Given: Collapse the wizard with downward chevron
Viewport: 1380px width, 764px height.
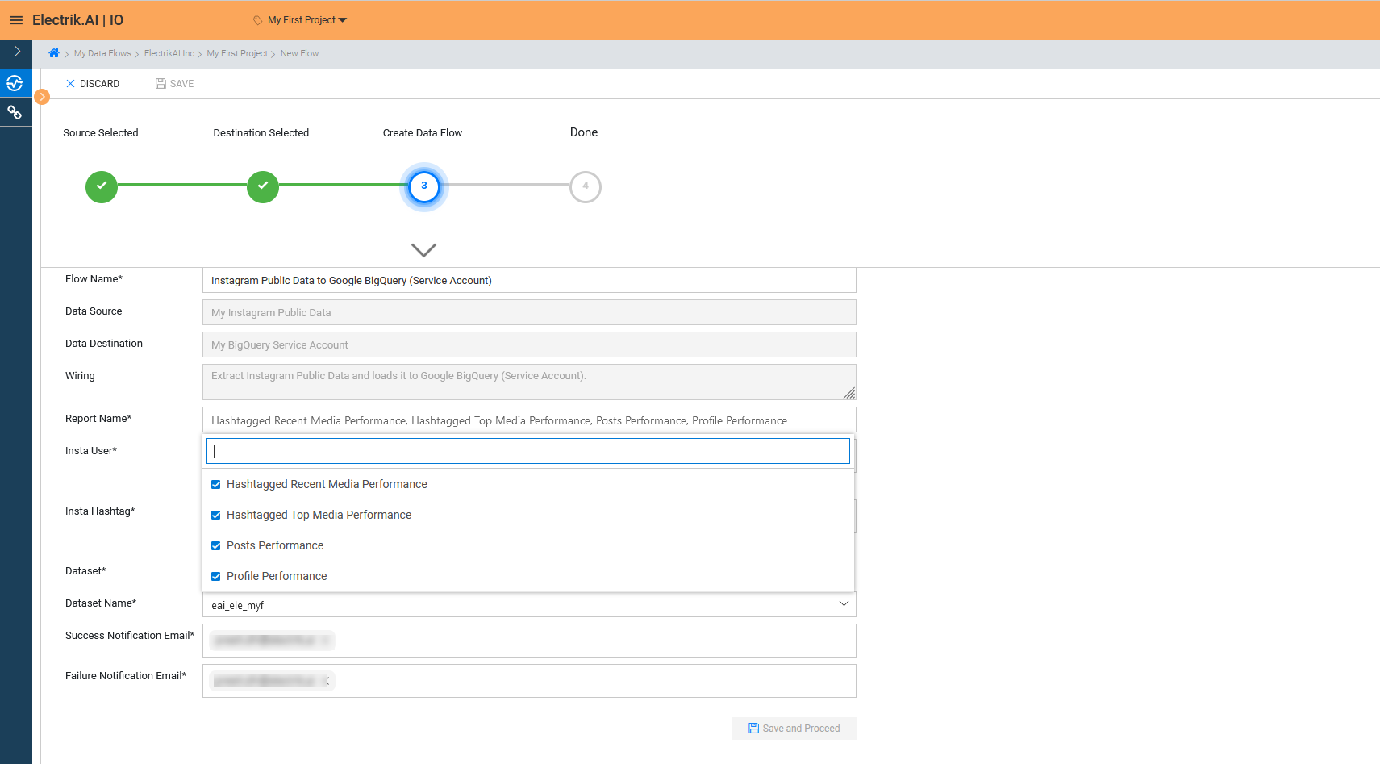Looking at the screenshot, I should coord(423,250).
